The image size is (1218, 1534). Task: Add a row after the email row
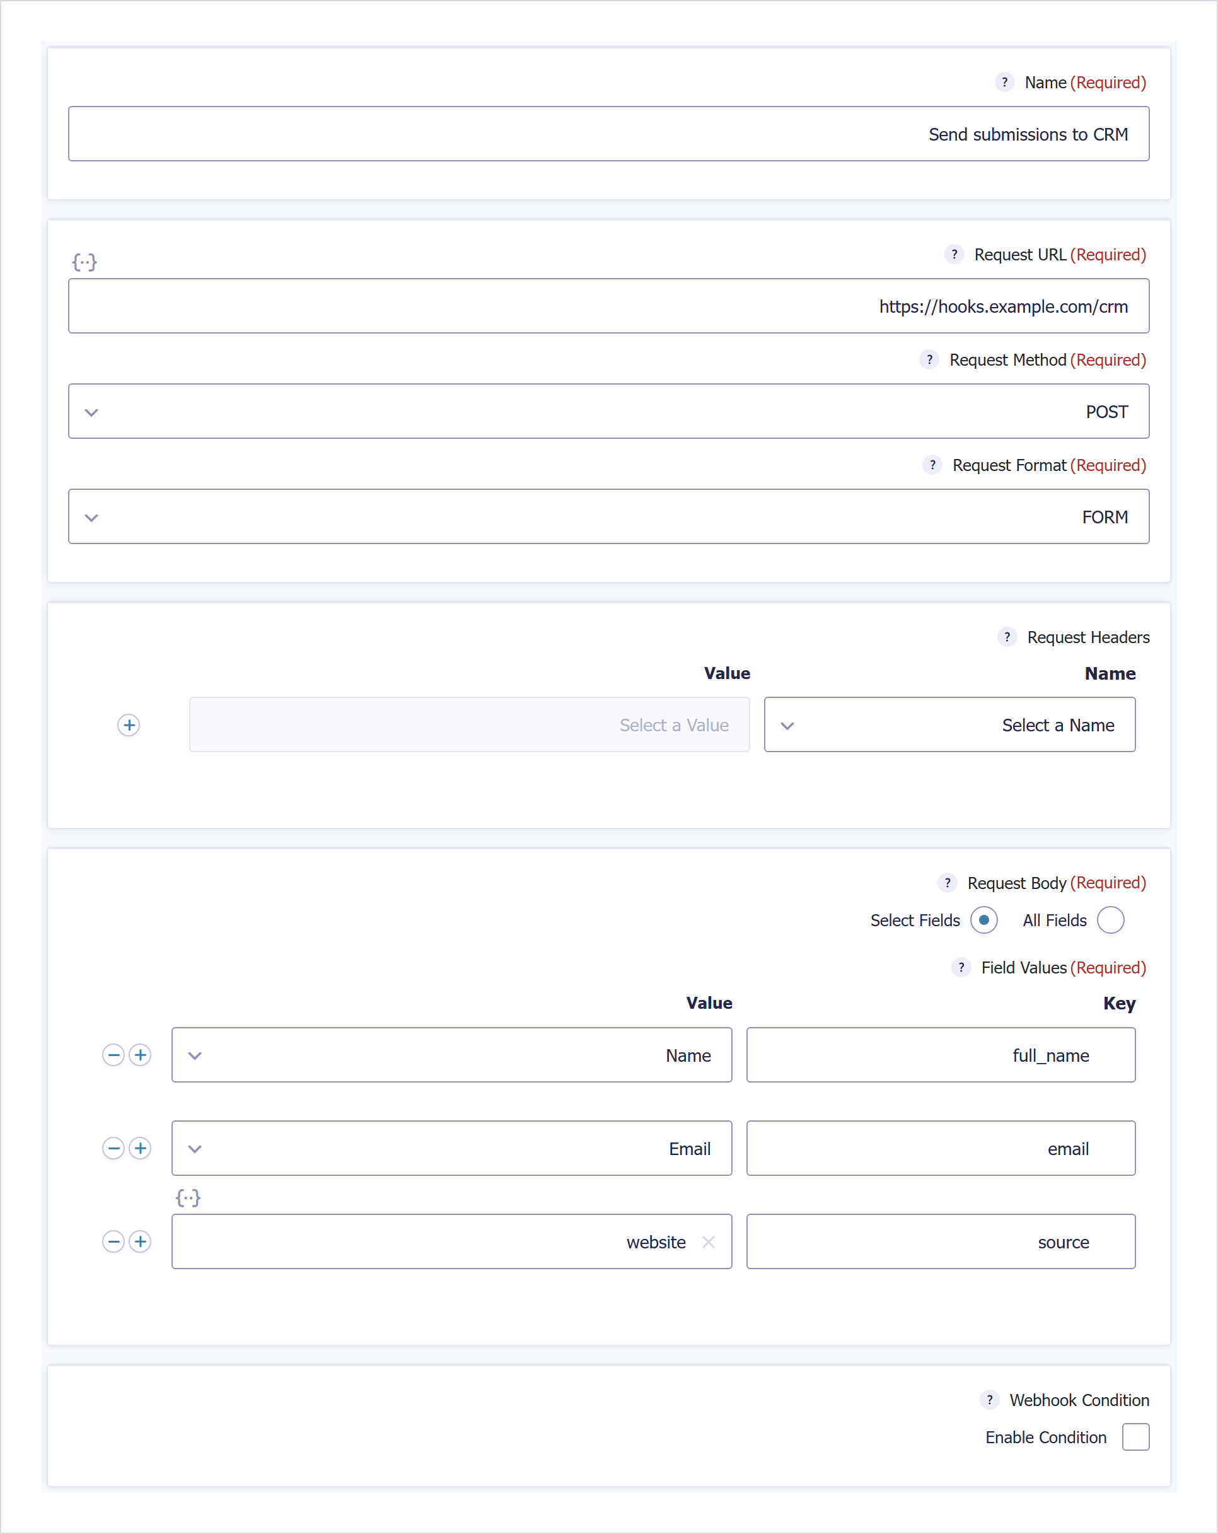coord(140,1148)
